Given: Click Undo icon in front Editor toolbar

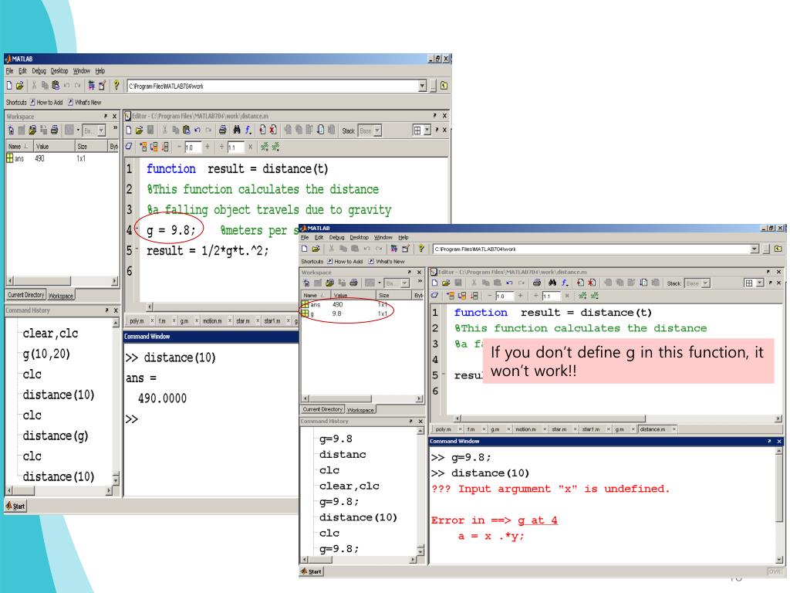Looking at the screenshot, I should 509,283.
